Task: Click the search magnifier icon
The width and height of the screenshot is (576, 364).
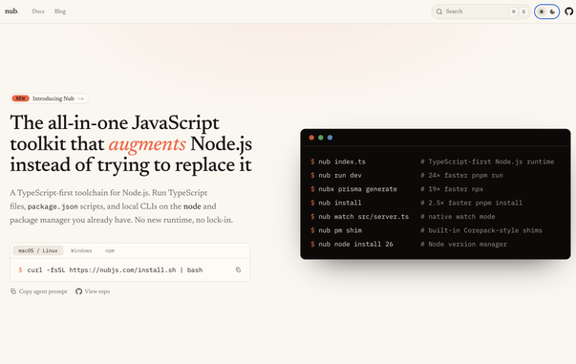Action: (x=439, y=11)
